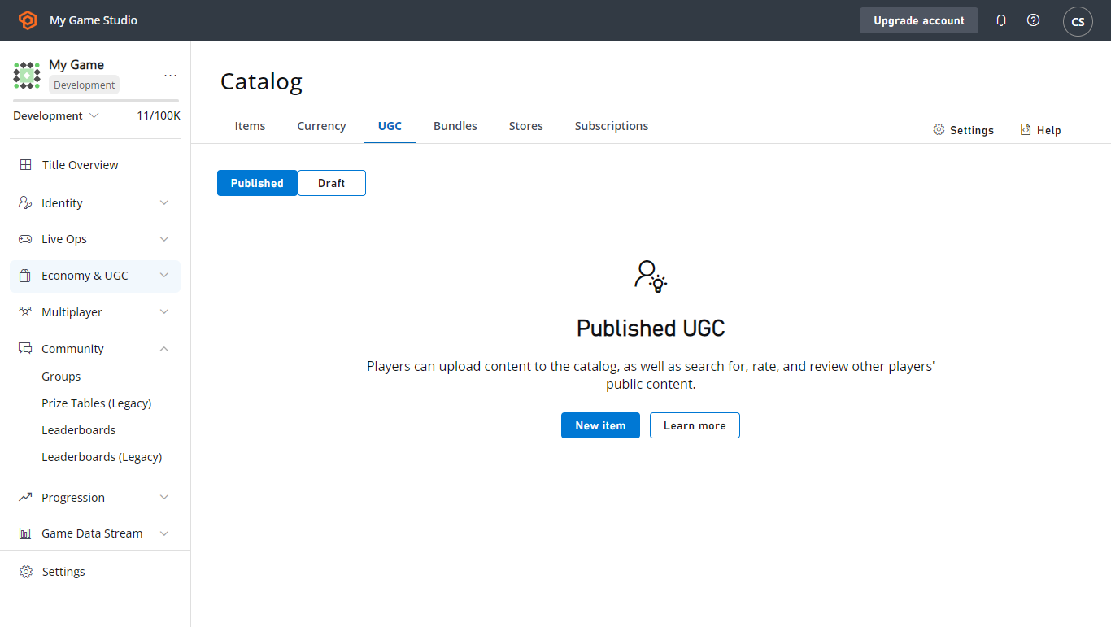Viewport: 1111px width, 627px height.
Task: Click the PlayFab logo icon
Action: click(x=28, y=20)
